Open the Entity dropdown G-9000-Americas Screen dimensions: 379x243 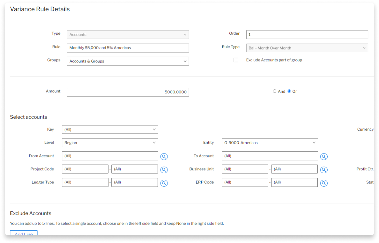tap(270, 143)
